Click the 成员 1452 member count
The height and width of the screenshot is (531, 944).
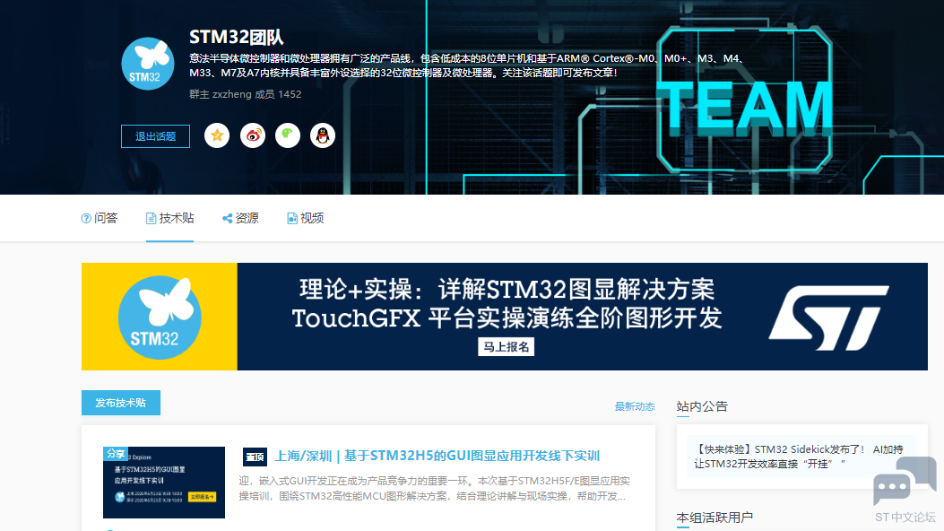coord(278,94)
